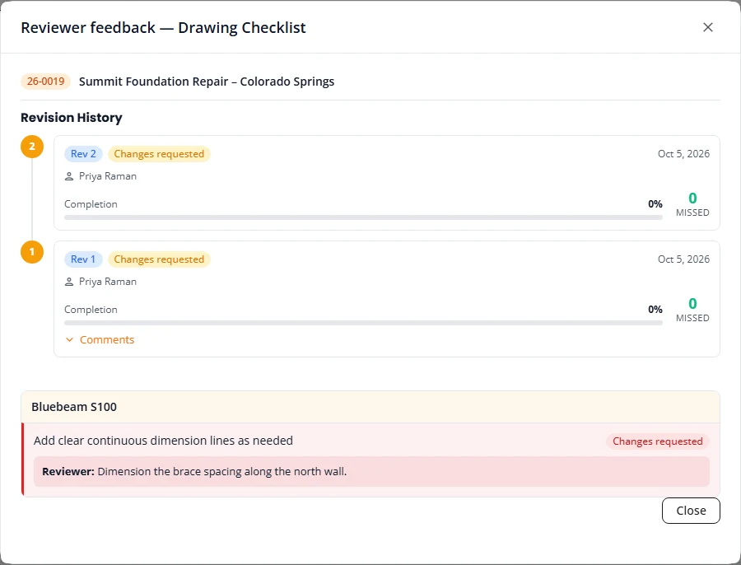Click the Reviewer comment about brace spacing
The height and width of the screenshot is (565, 741).
click(x=371, y=471)
